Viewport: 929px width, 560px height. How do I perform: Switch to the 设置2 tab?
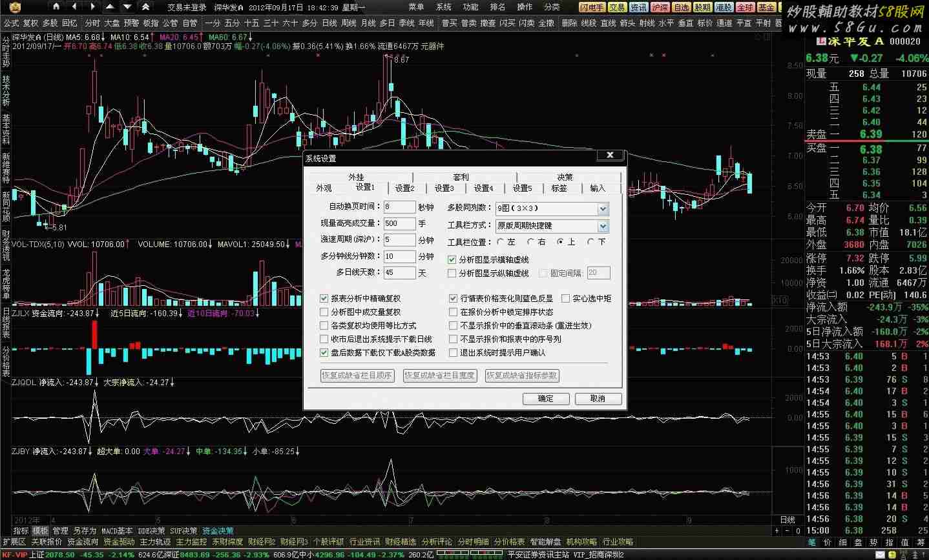click(405, 188)
